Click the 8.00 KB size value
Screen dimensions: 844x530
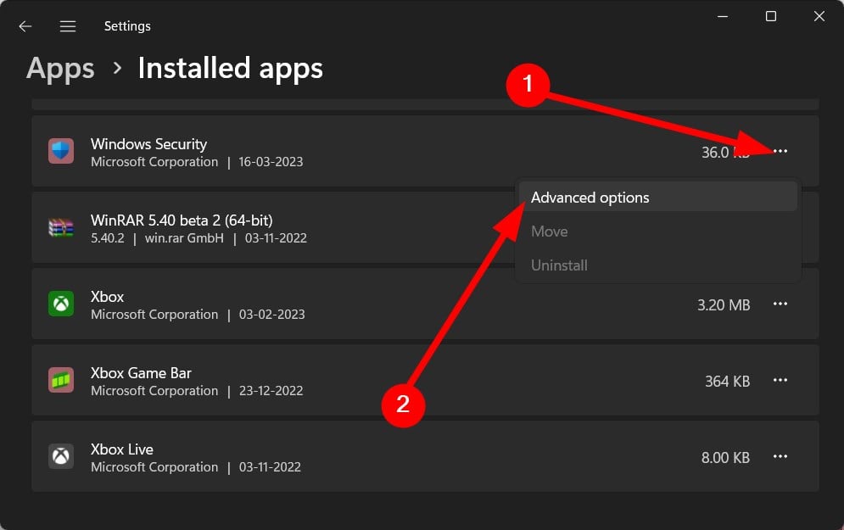725,458
